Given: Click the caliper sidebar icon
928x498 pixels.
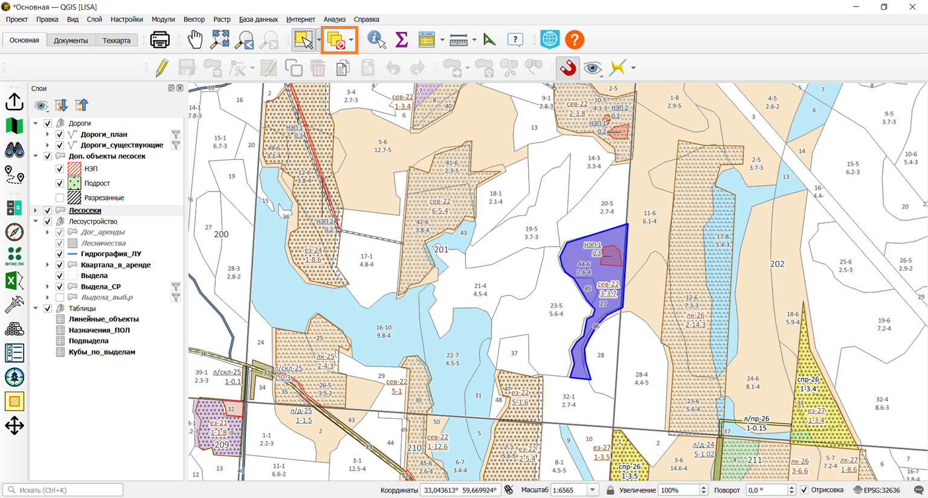Looking at the screenshot, I should pos(14,305).
